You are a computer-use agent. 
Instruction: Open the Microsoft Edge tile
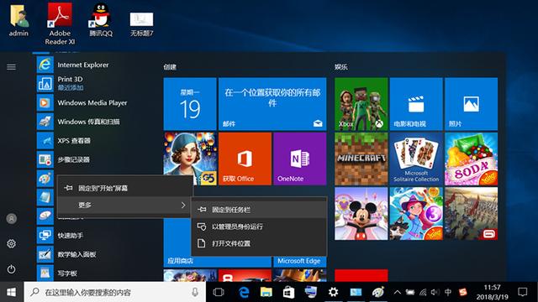point(300,261)
